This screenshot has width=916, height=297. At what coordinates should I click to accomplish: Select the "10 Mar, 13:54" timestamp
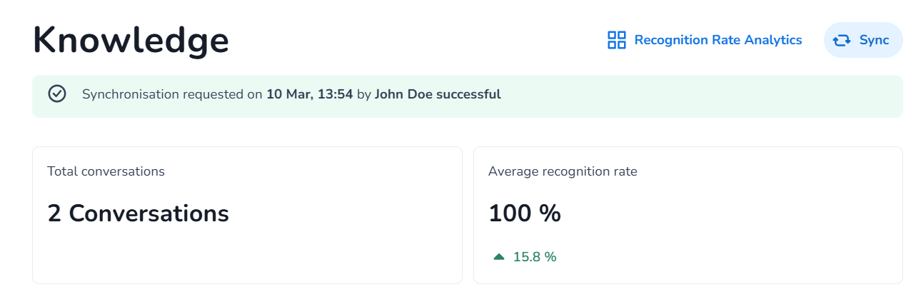click(x=309, y=94)
